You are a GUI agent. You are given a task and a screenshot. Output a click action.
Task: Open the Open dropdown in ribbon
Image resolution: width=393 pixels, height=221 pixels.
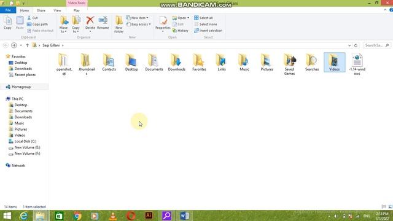[x=181, y=18]
